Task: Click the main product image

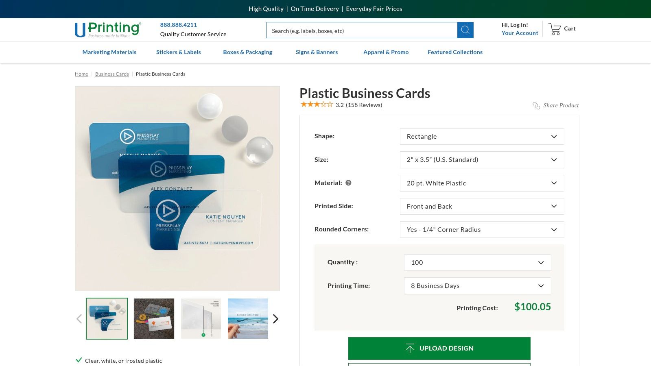Action: [177, 189]
